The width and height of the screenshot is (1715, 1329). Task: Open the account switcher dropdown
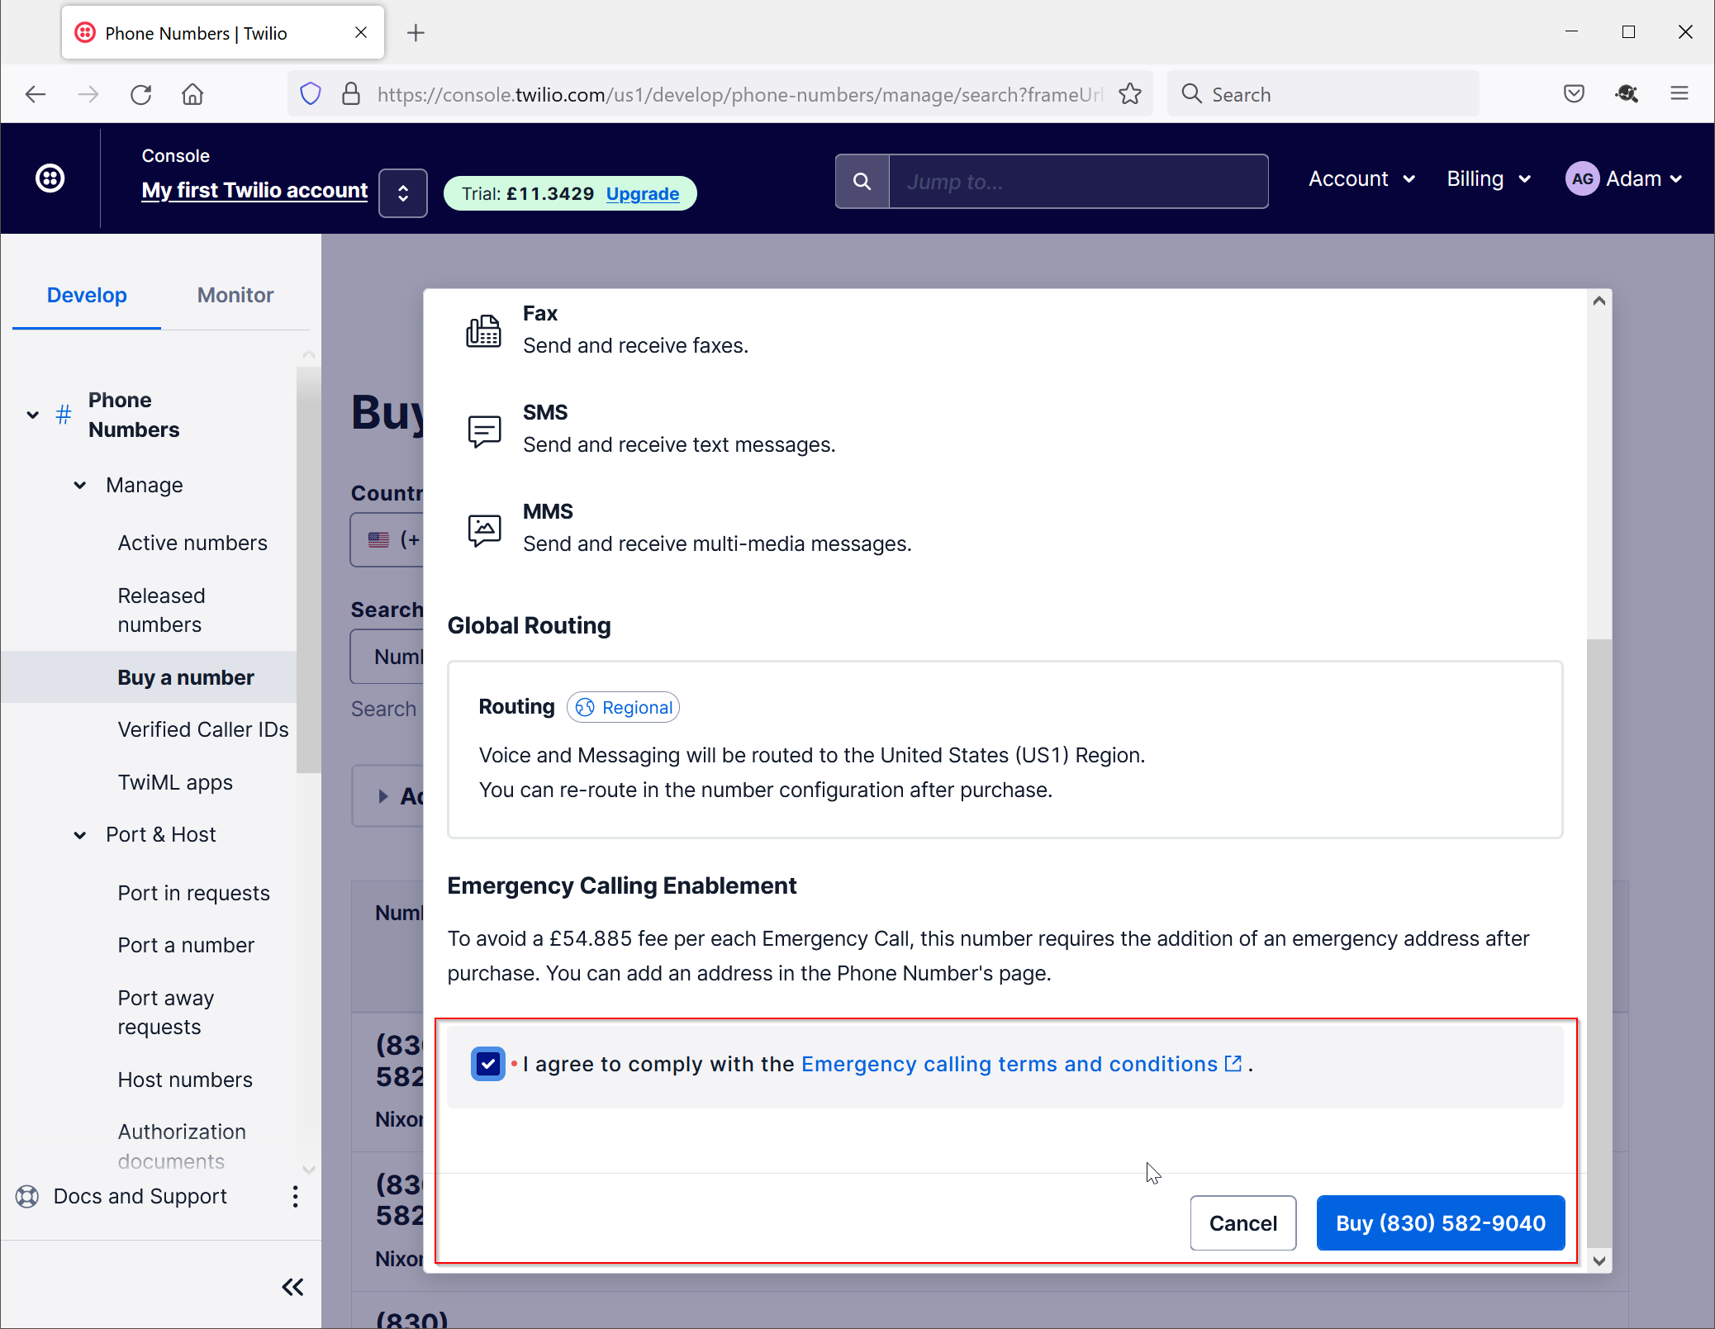click(403, 193)
